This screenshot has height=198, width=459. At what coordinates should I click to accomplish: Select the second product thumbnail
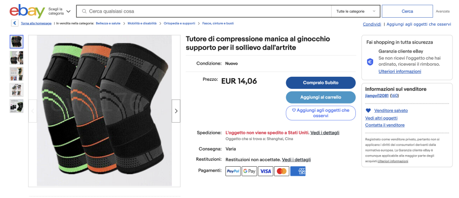pos(16,58)
